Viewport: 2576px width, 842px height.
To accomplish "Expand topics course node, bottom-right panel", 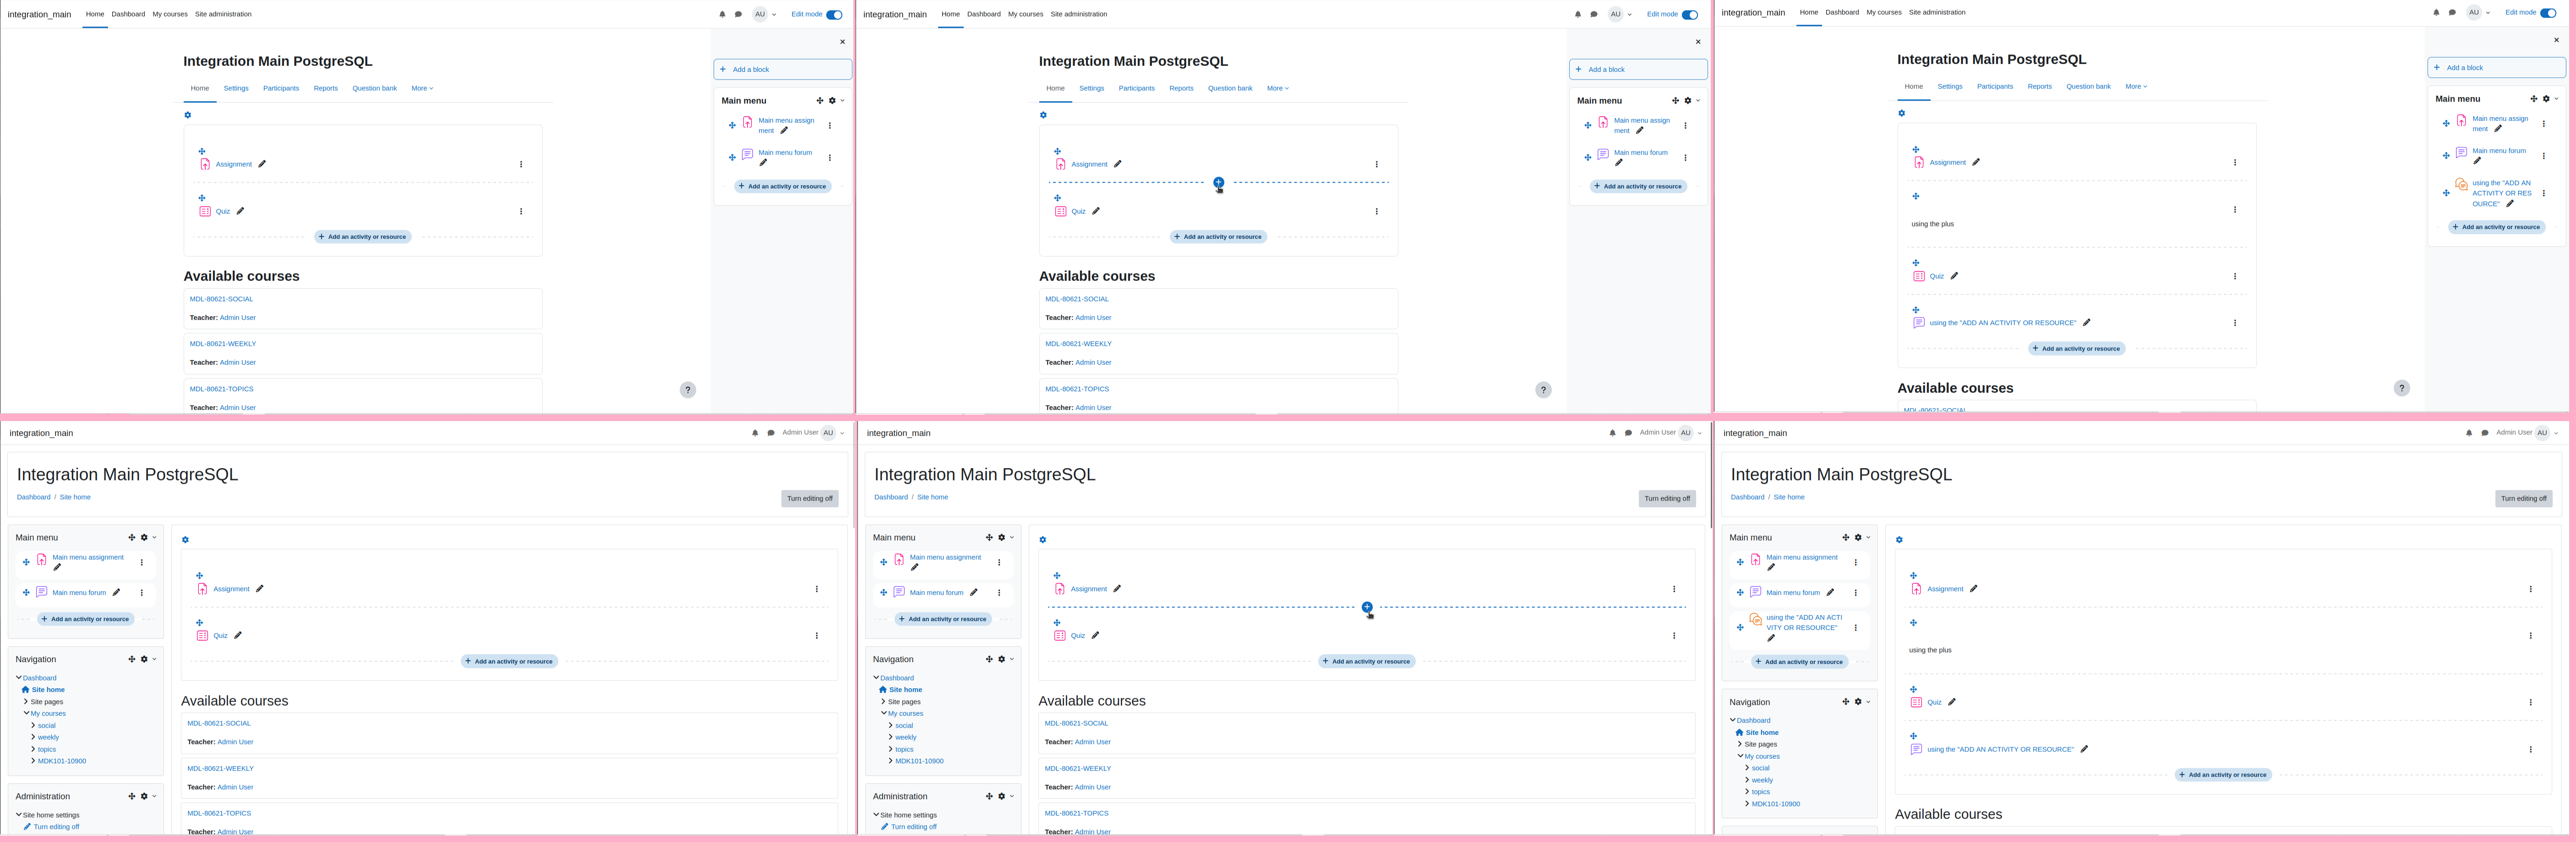I will 1747,792.
